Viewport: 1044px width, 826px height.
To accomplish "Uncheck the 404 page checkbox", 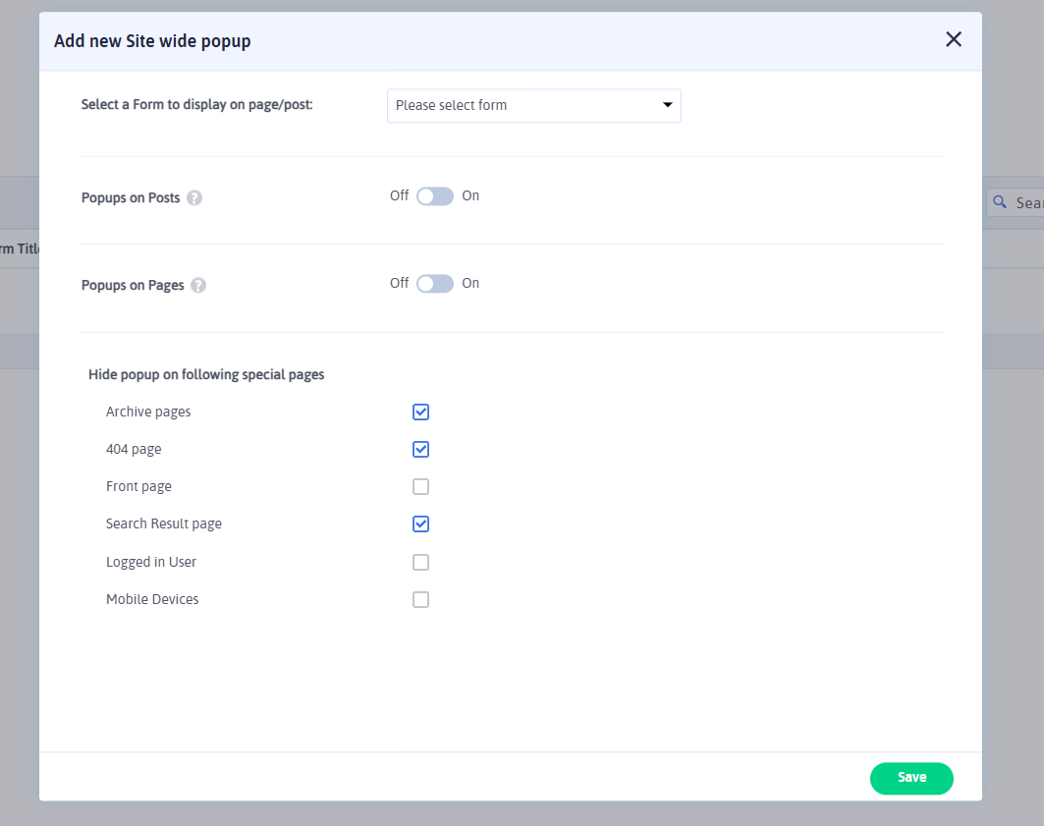I will 421,450.
